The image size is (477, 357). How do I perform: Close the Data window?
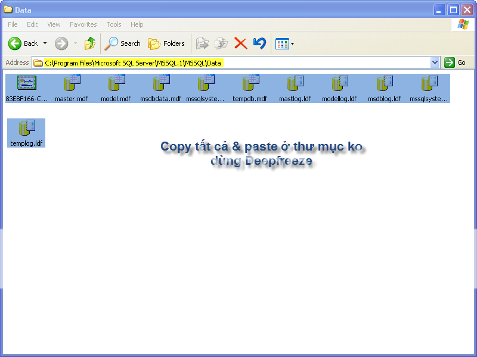click(x=467, y=10)
